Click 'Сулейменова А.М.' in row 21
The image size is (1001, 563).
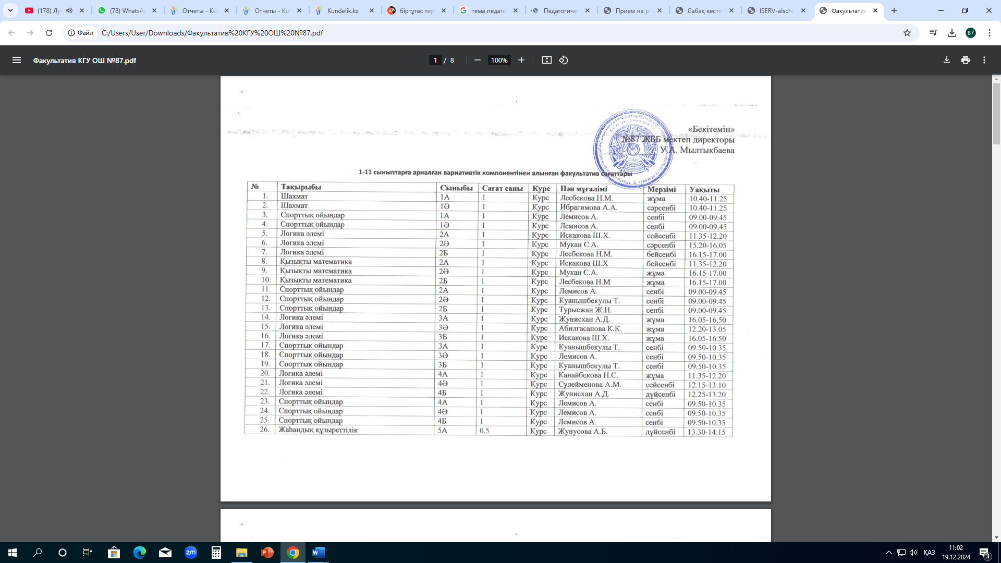(590, 384)
